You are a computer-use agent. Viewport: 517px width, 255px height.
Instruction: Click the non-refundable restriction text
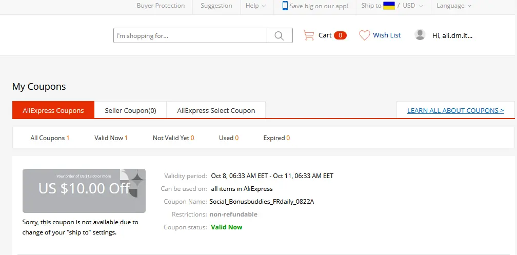tap(233, 214)
